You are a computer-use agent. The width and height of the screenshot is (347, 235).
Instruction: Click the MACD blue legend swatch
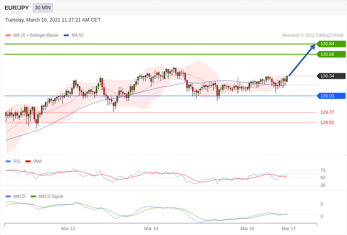click(x=8, y=196)
